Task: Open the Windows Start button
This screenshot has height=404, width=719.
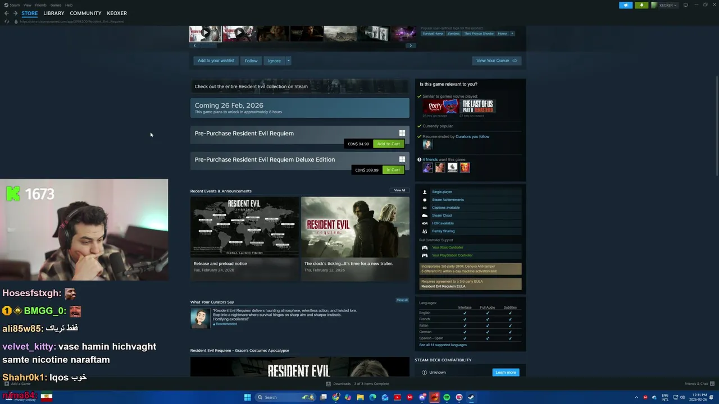Action: [247, 397]
